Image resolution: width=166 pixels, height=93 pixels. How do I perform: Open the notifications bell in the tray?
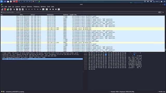151,2
